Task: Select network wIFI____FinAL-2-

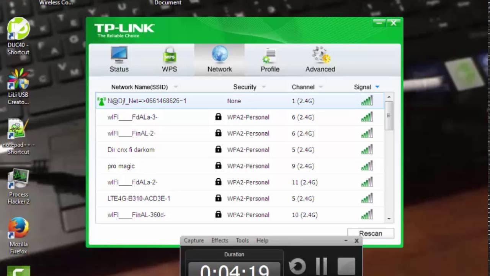Action: click(240, 133)
